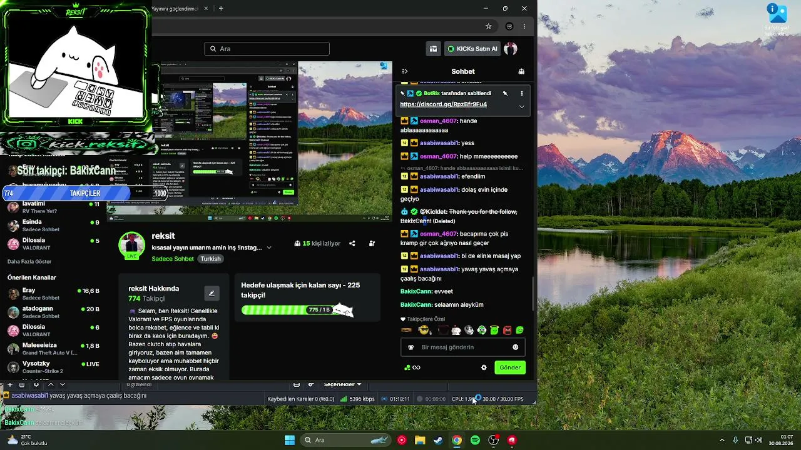
Task: Open the channel points balance
Action: click(x=412, y=367)
